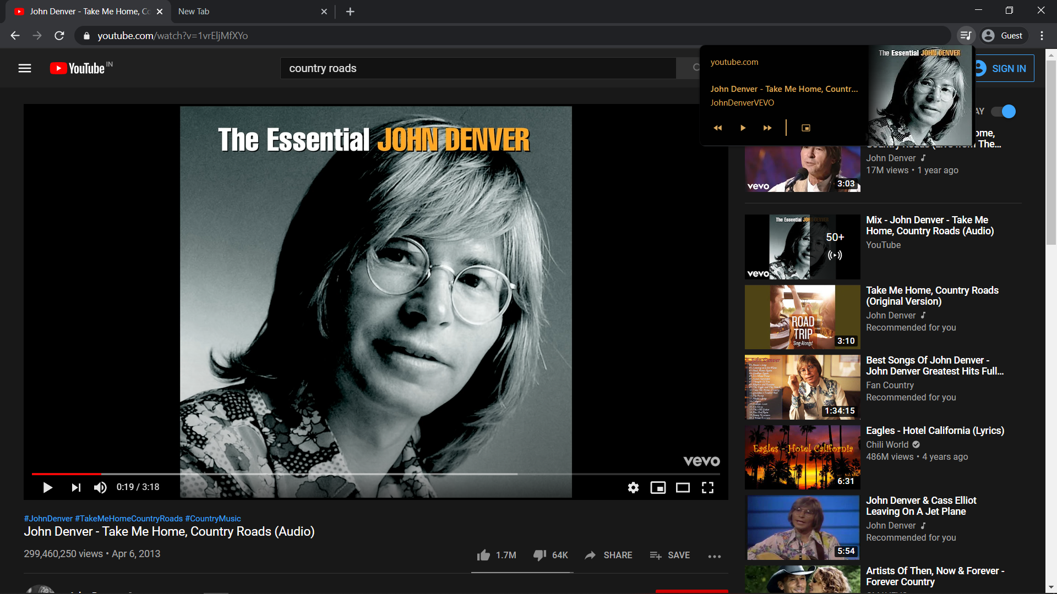Share the video with SHARE arrow
1057x594 pixels.
(x=608, y=555)
